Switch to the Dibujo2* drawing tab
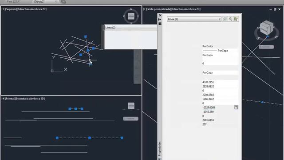Viewport: 284px width, 160px height. point(39,1)
